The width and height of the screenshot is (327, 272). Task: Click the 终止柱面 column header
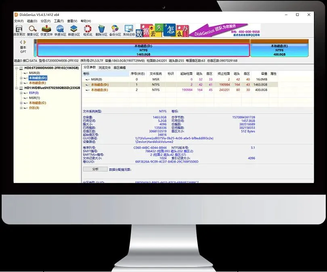tap(224, 74)
